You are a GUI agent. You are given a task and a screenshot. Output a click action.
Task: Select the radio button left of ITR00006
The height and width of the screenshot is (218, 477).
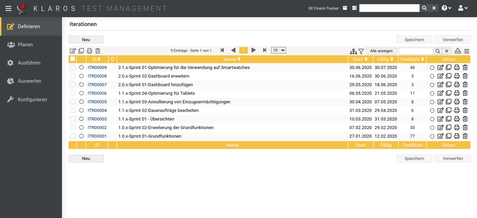point(82,93)
